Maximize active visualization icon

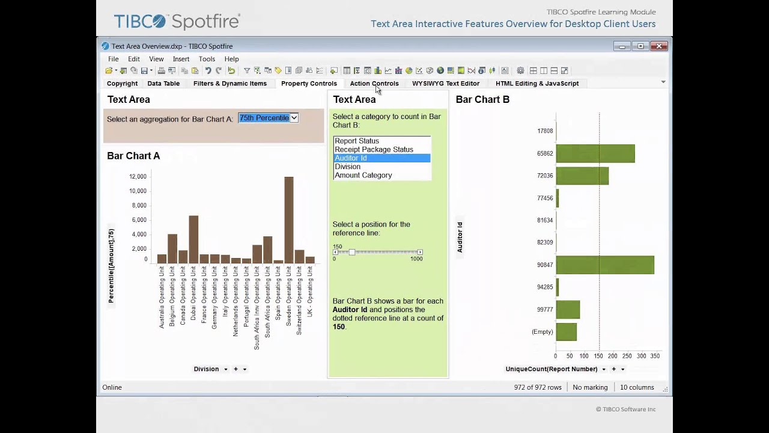pos(565,70)
